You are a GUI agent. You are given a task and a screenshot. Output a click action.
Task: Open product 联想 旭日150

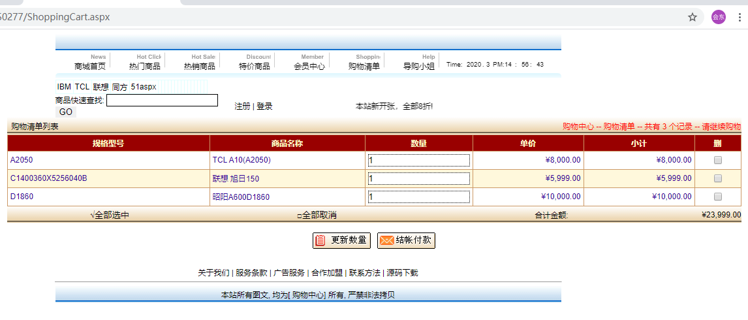[236, 179]
